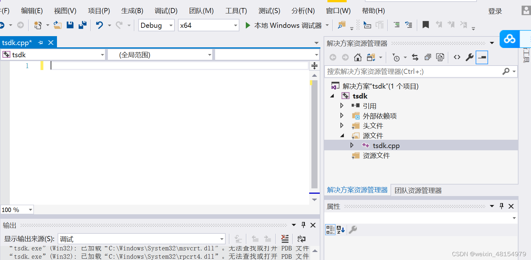This screenshot has width=531, height=260.
Task: Open project Properties wrench in Solution Explorer
Action: coord(470,57)
